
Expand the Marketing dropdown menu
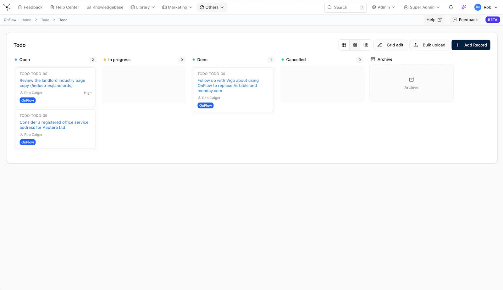[177, 7]
